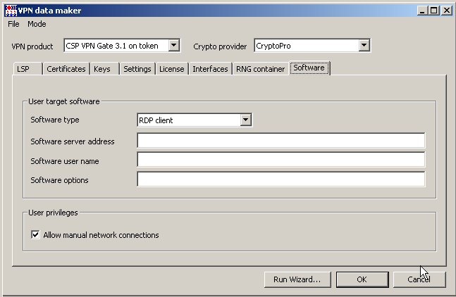The width and height of the screenshot is (456, 297).
Task: Expand the VPN product dropdown
Action: click(174, 46)
